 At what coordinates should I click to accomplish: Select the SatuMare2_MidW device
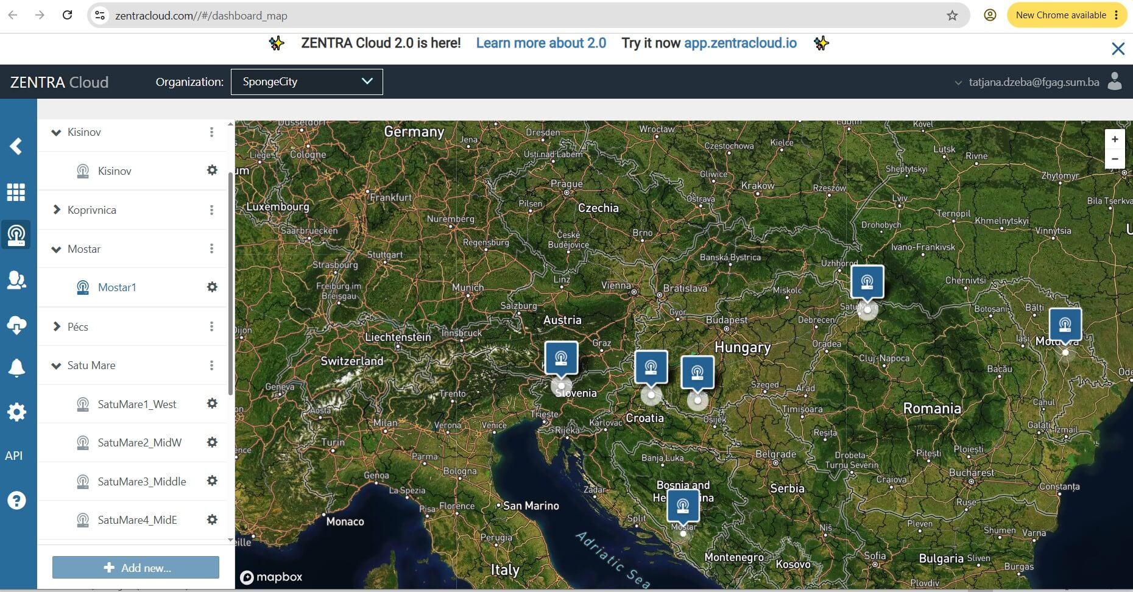(139, 443)
